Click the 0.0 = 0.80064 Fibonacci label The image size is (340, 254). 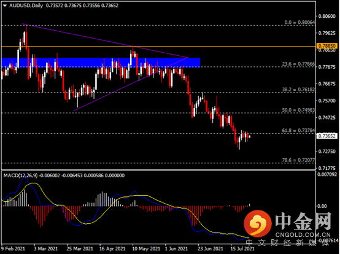(299, 22)
